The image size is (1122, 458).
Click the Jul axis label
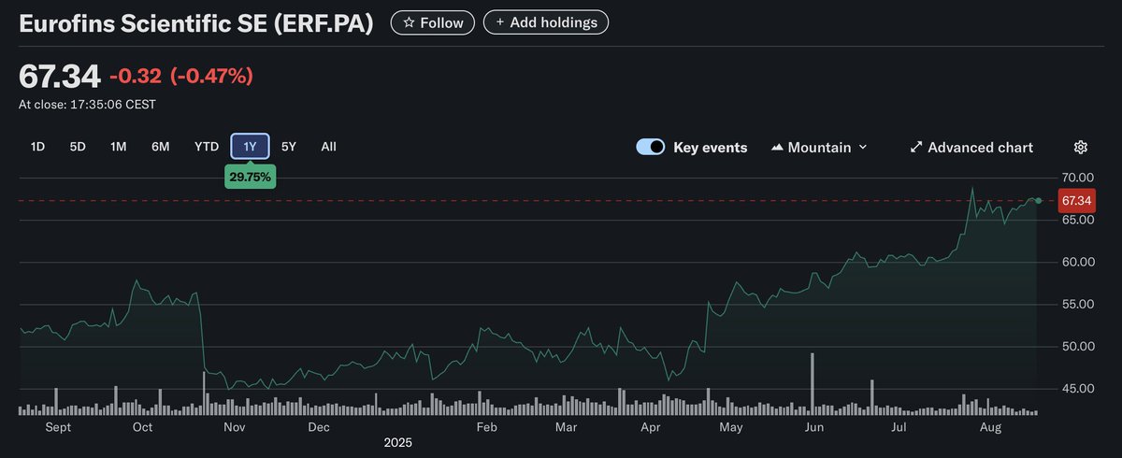[899, 427]
